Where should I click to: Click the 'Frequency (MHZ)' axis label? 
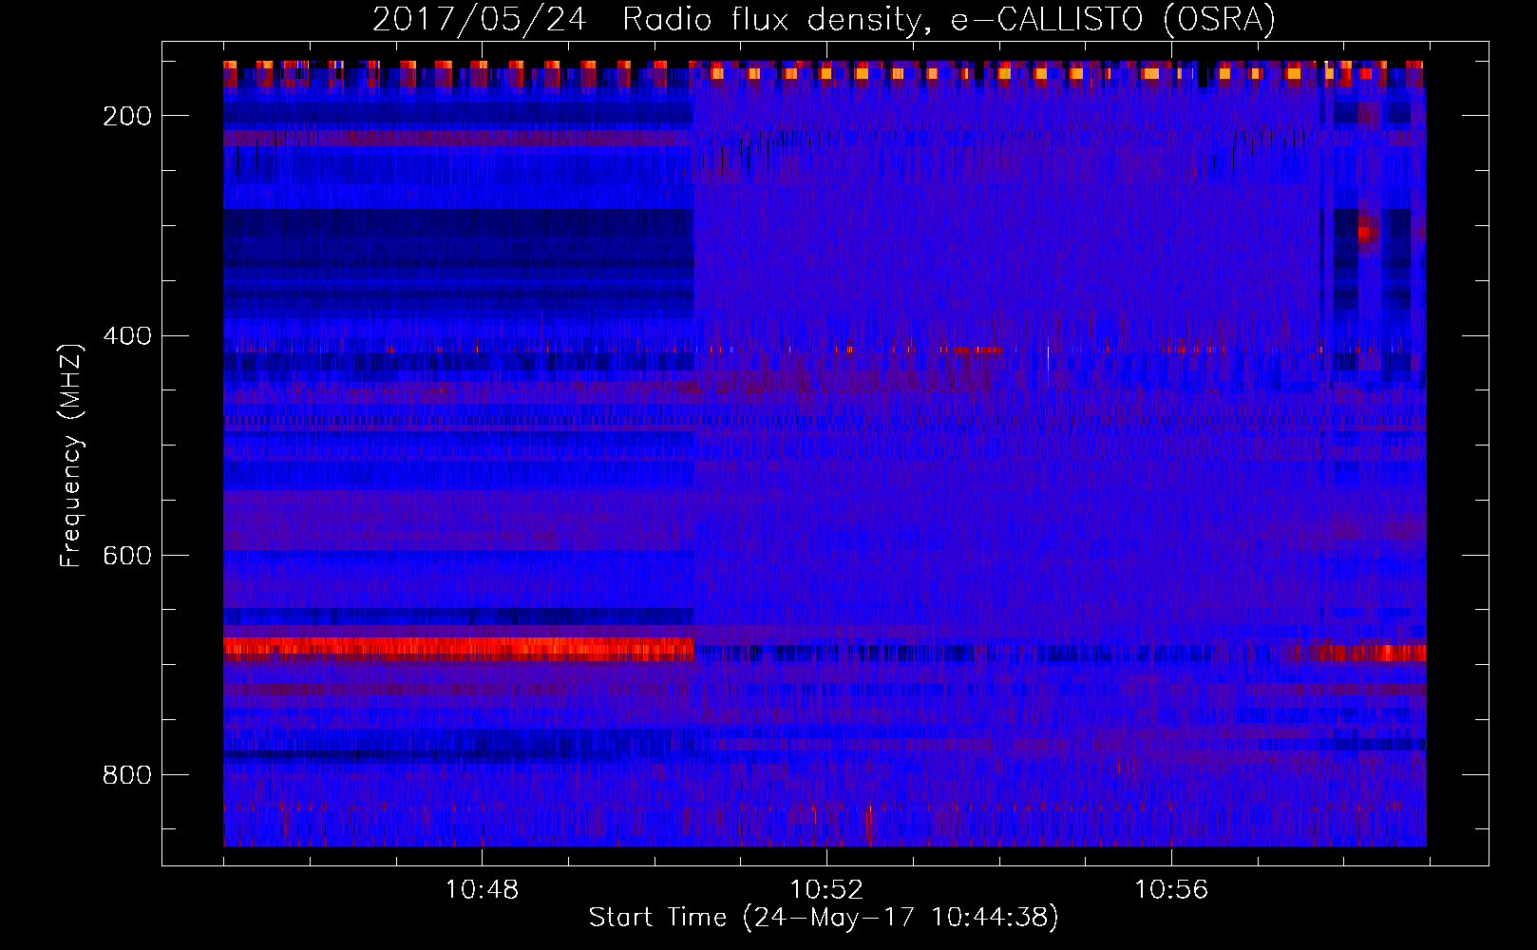coord(71,455)
